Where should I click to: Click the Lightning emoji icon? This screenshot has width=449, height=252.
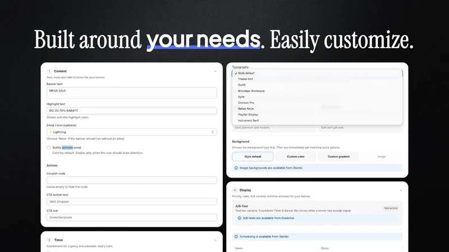[x=51, y=132]
